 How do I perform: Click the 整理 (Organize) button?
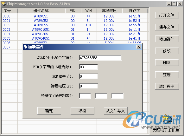(167, 74)
